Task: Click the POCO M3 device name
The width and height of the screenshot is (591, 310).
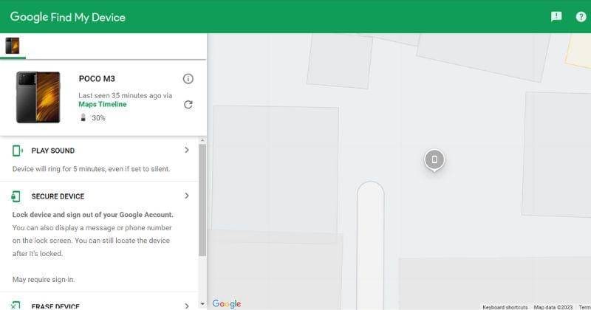Action: [97, 79]
